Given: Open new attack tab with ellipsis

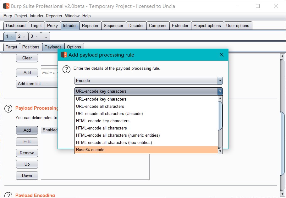Looking at the screenshot, I should 46,36.
